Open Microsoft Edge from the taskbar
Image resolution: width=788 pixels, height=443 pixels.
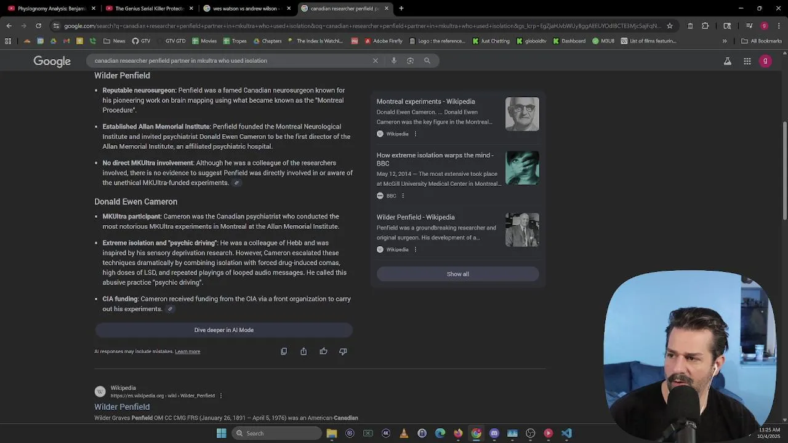pyautogui.click(x=440, y=433)
